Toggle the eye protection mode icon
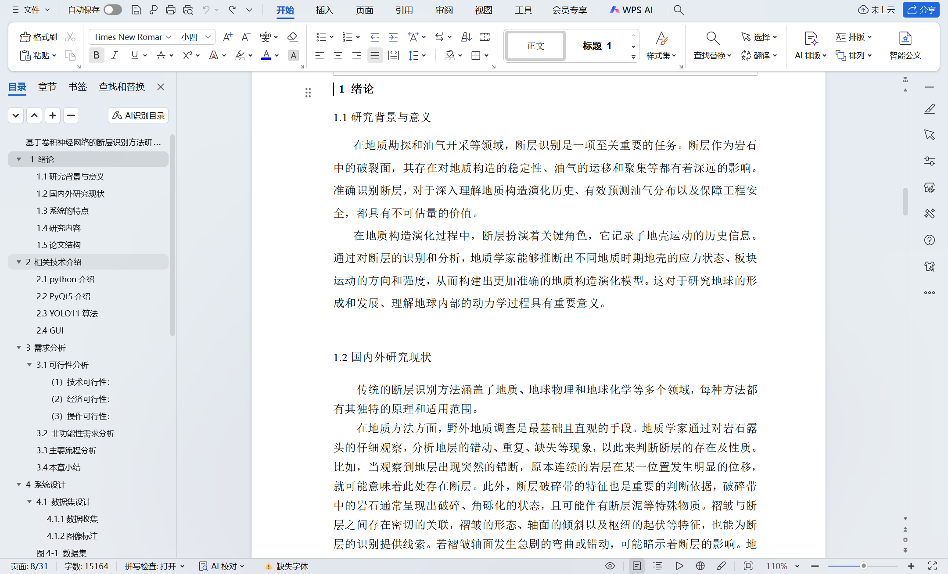This screenshot has height=574, width=948. 610,566
